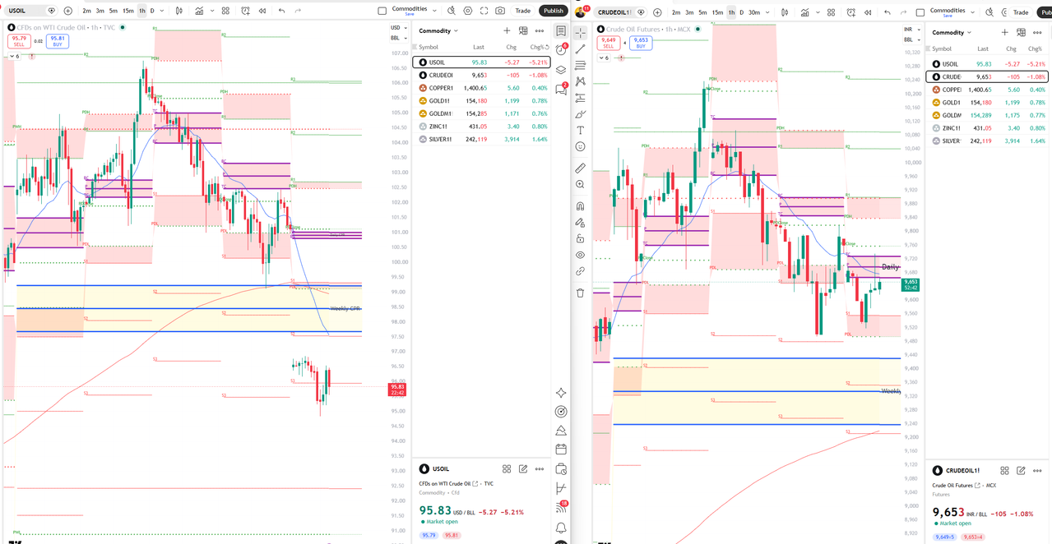
Task: Collapse indicator legend arrow showing 6 on CRUDEOIL chart
Action: 605,58
